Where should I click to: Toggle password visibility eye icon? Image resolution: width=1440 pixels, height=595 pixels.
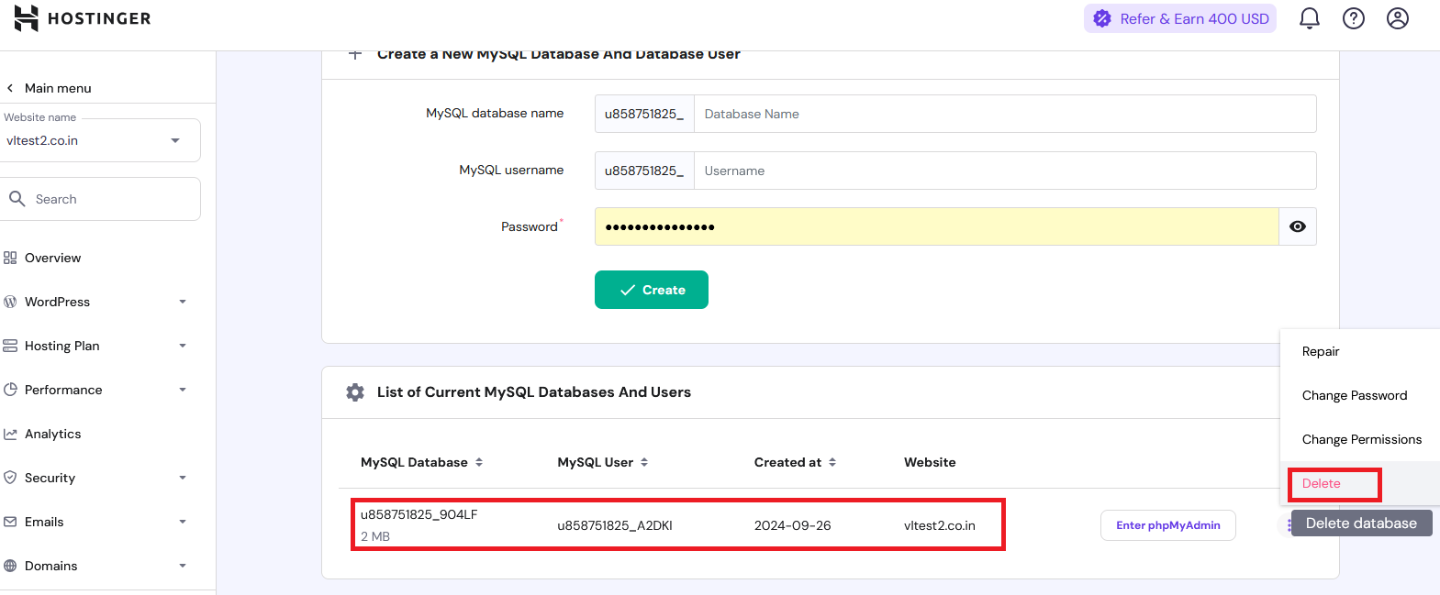click(x=1298, y=226)
